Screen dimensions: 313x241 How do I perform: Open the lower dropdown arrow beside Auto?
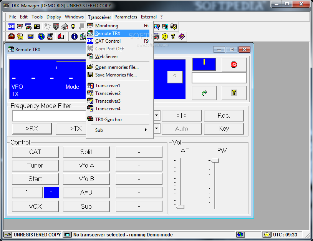pyautogui.click(x=157, y=128)
